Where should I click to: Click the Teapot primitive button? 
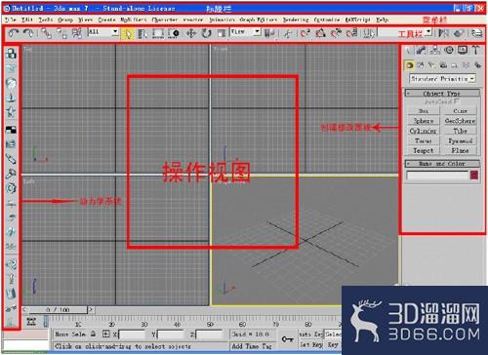pos(424,151)
